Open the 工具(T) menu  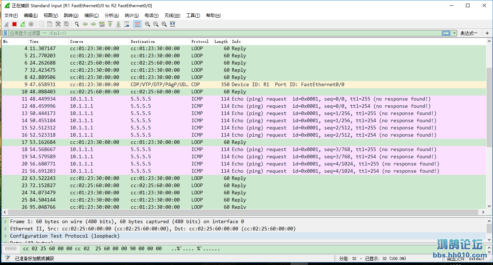tap(193, 16)
